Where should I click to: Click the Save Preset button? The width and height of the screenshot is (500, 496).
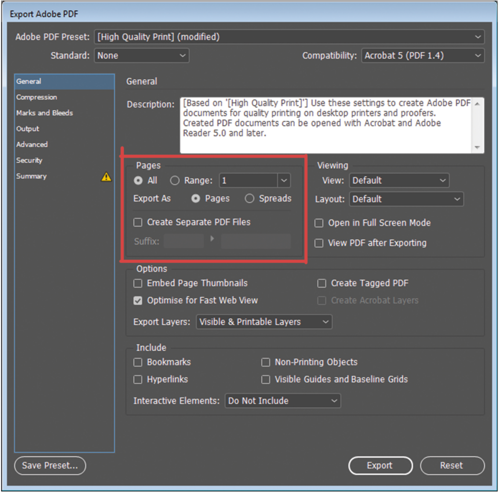click(x=50, y=466)
